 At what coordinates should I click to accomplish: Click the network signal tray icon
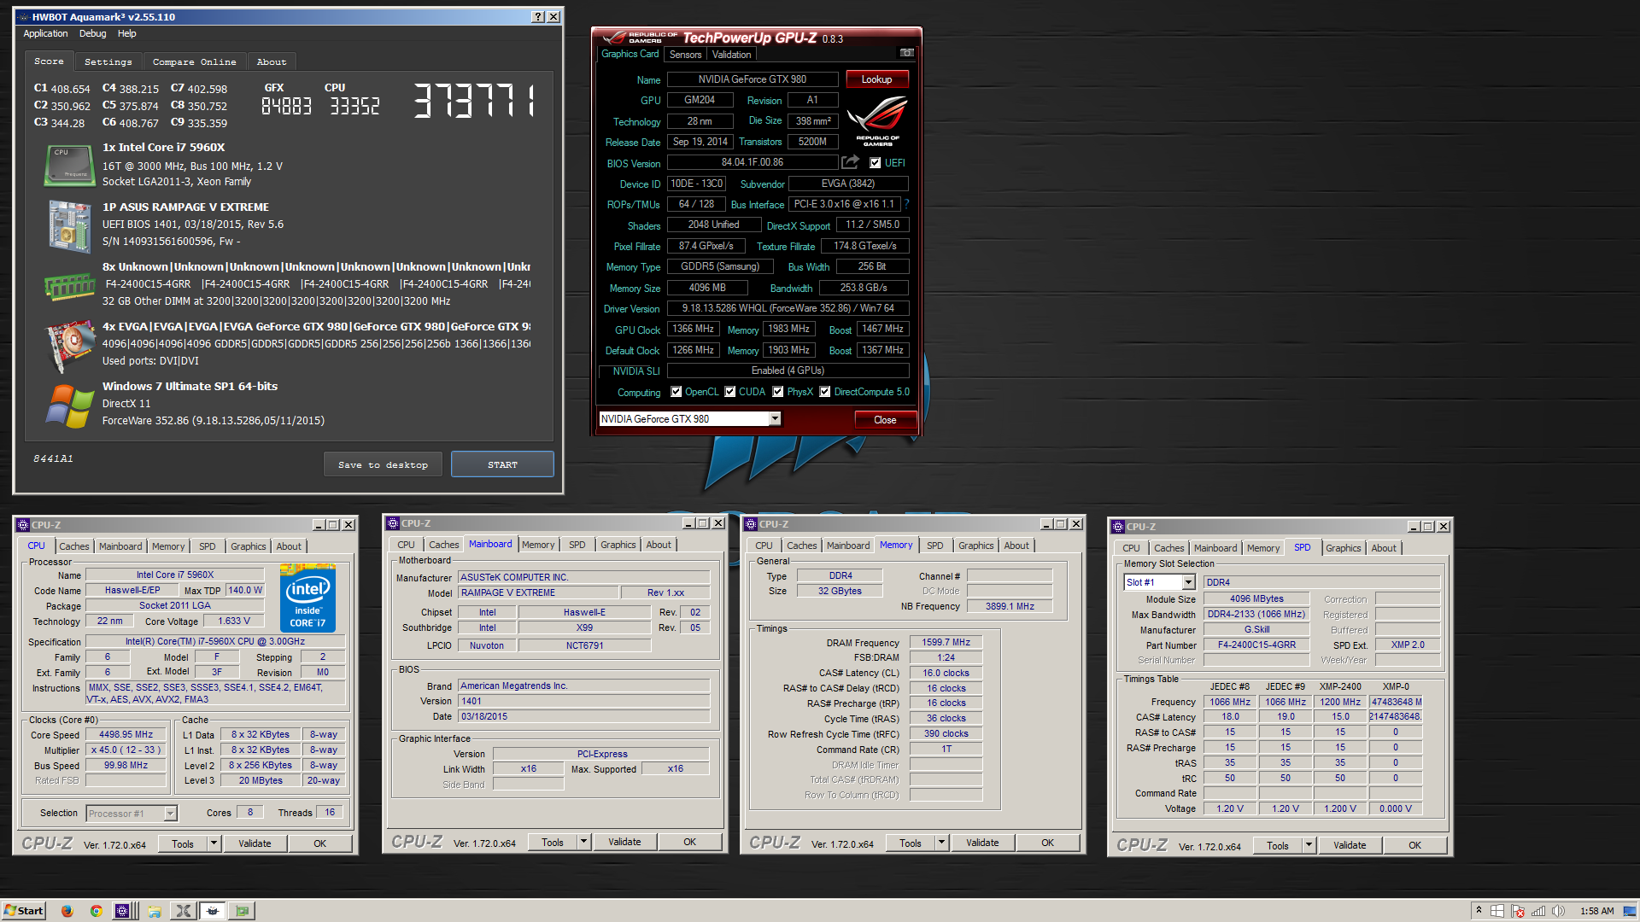[x=1538, y=911]
